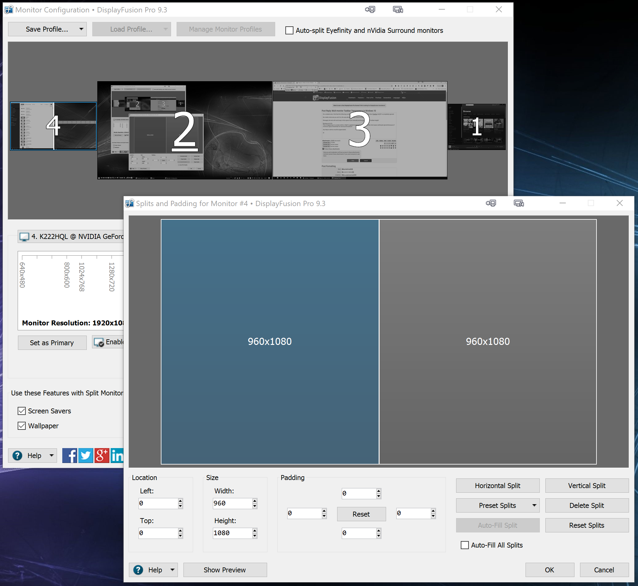
Task: Click move-window-to-next-monitor icon in Splits title bar
Action: [x=491, y=203]
